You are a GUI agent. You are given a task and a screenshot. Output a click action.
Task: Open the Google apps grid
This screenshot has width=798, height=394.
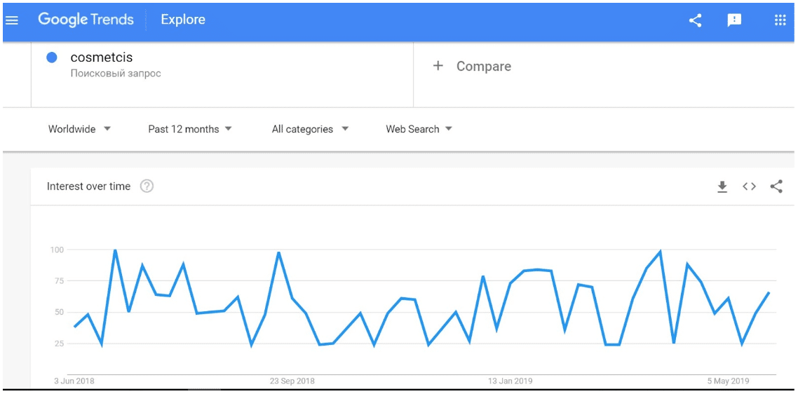point(780,20)
